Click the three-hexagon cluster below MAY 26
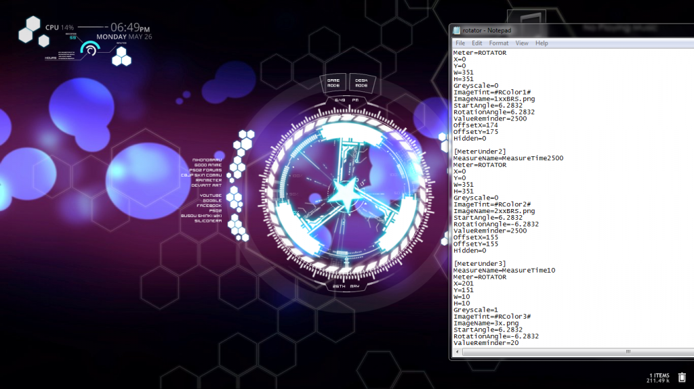 [x=121, y=57]
